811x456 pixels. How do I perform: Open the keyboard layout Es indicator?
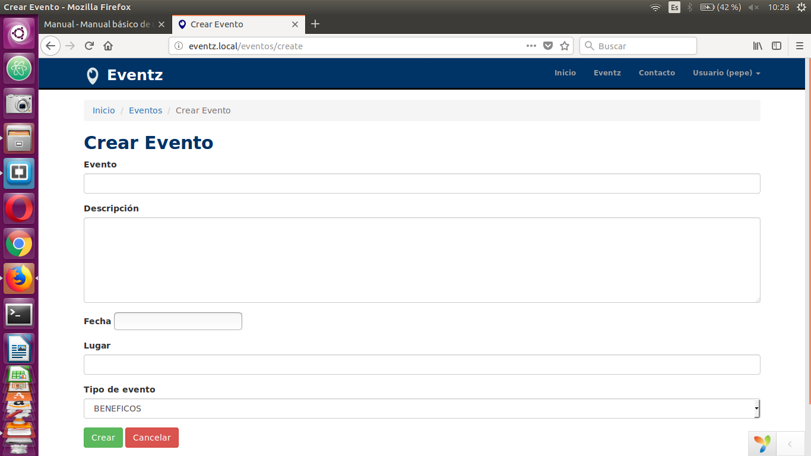(x=674, y=7)
